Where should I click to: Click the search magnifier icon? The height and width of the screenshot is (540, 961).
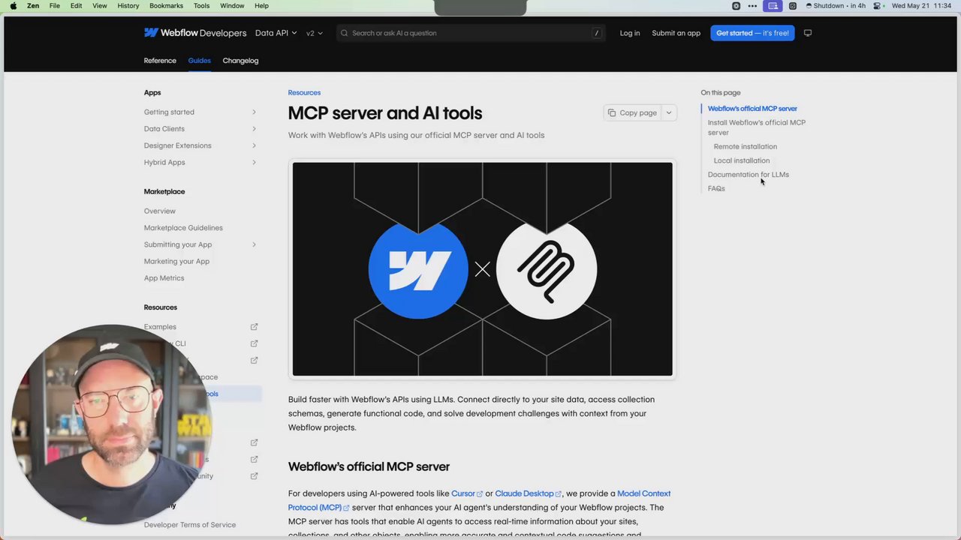coord(345,33)
